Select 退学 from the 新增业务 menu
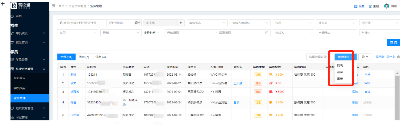 click(x=340, y=72)
